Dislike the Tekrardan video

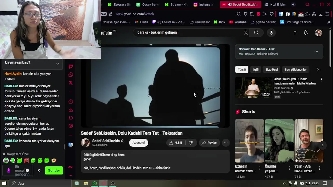point(191,143)
